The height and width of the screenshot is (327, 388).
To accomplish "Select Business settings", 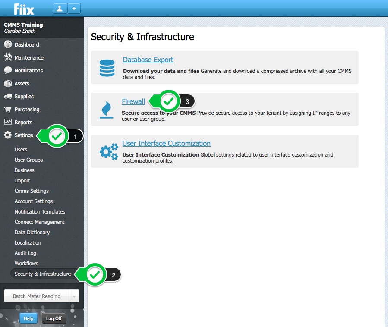I will (24, 170).
